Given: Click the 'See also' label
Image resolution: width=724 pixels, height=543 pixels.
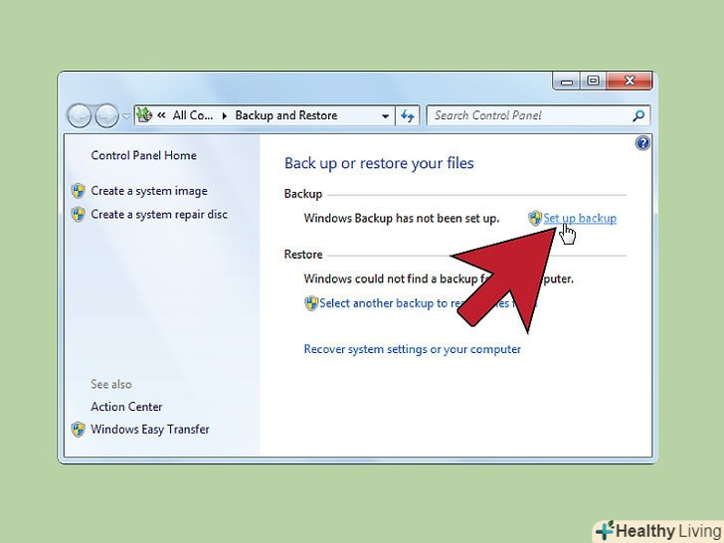Looking at the screenshot, I should (111, 384).
